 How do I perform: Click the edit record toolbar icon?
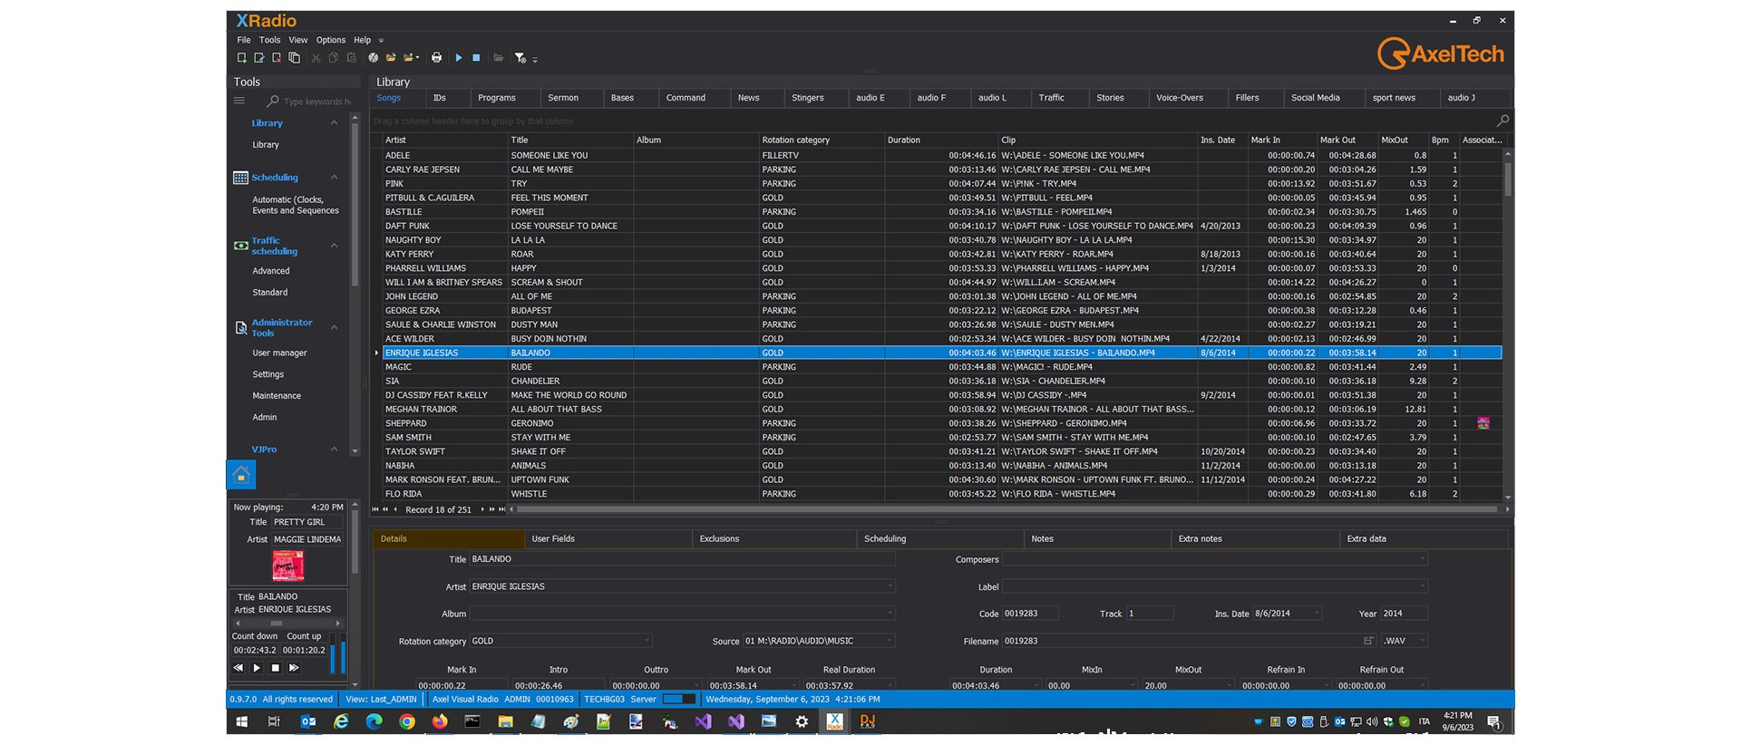point(259,58)
